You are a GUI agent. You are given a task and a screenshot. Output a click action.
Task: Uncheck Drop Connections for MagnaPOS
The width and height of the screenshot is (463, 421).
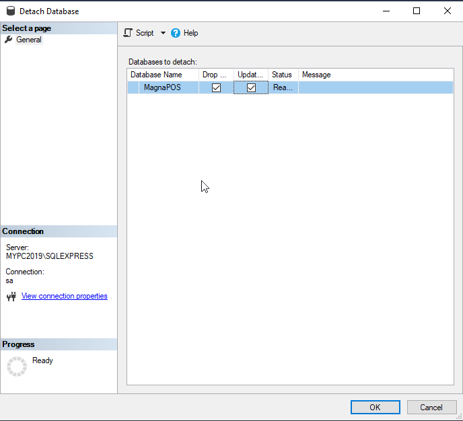click(216, 88)
